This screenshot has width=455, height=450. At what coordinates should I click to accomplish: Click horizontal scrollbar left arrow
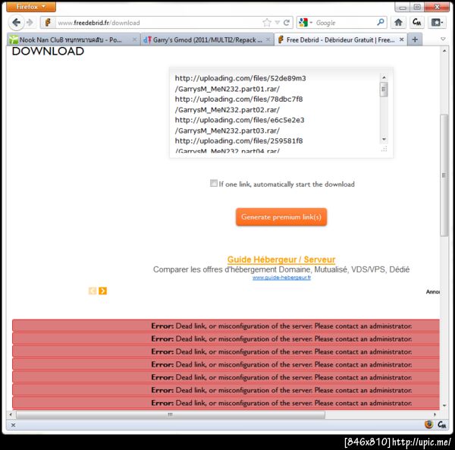pyautogui.click(x=11, y=414)
